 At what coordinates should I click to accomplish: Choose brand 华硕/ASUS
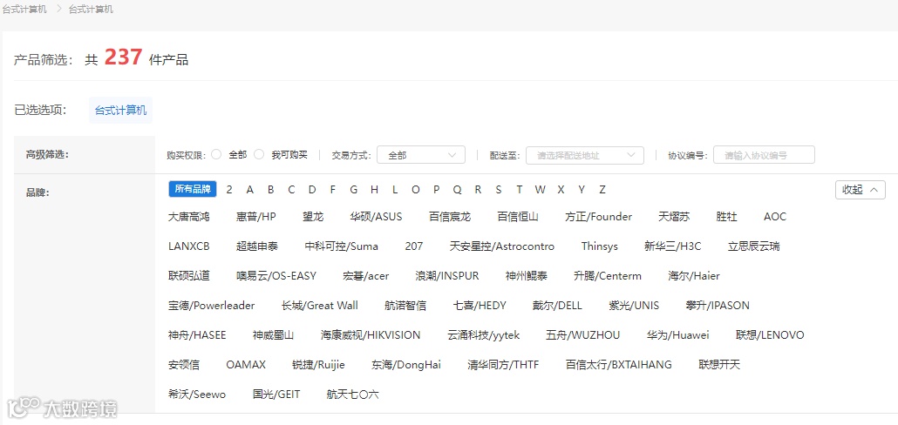tap(377, 217)
